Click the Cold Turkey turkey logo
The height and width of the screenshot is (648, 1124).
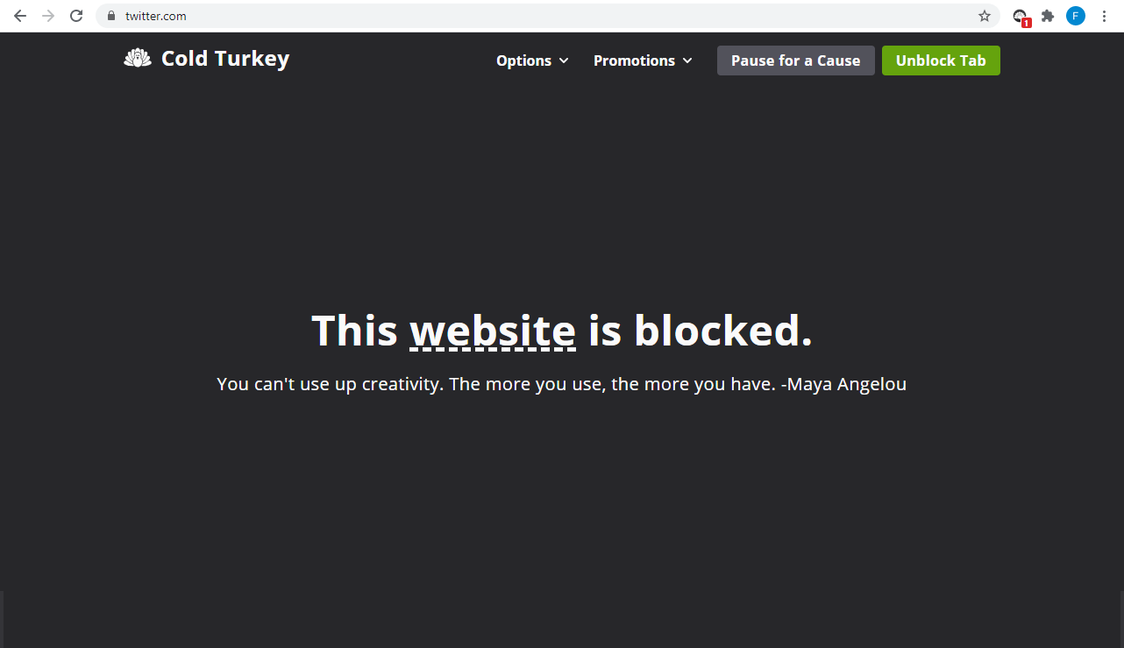(136, 58)
